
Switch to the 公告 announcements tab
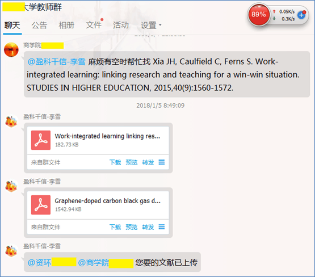tap(39, 26)
